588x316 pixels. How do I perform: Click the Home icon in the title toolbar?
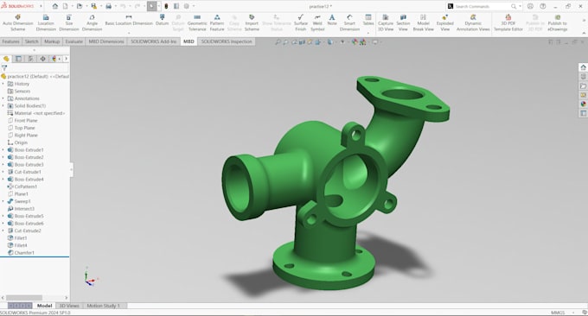coord(55,6)
